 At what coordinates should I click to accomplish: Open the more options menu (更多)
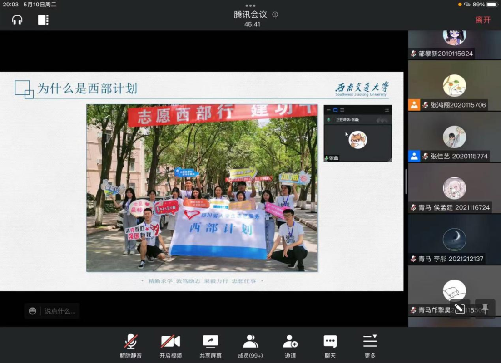point(370,346)
